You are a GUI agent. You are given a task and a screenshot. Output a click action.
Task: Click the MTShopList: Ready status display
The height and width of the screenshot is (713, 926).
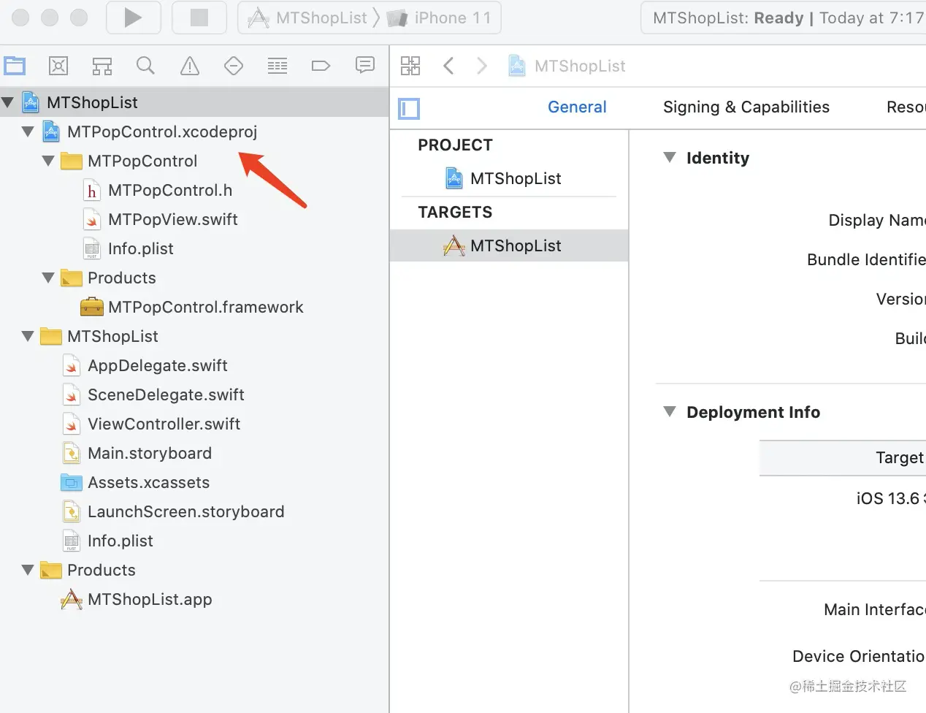[x=783, y=18]
